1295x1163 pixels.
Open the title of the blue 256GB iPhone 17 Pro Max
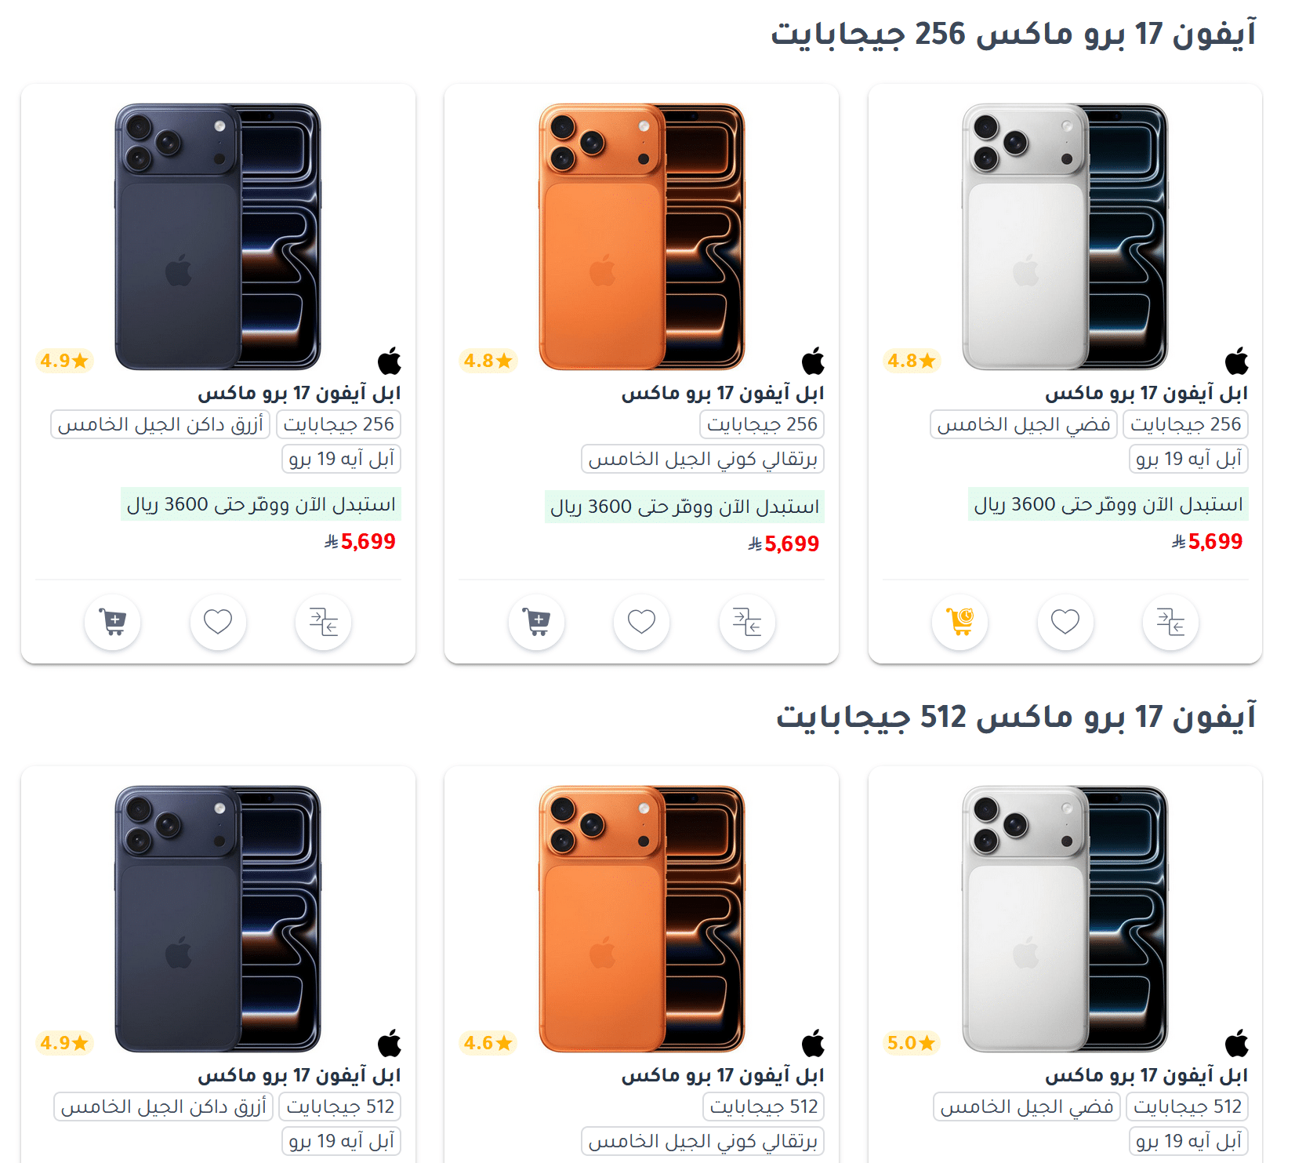(299, 392)
